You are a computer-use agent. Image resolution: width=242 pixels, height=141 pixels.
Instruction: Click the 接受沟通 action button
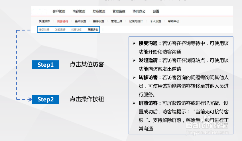(x=44, y=29)
